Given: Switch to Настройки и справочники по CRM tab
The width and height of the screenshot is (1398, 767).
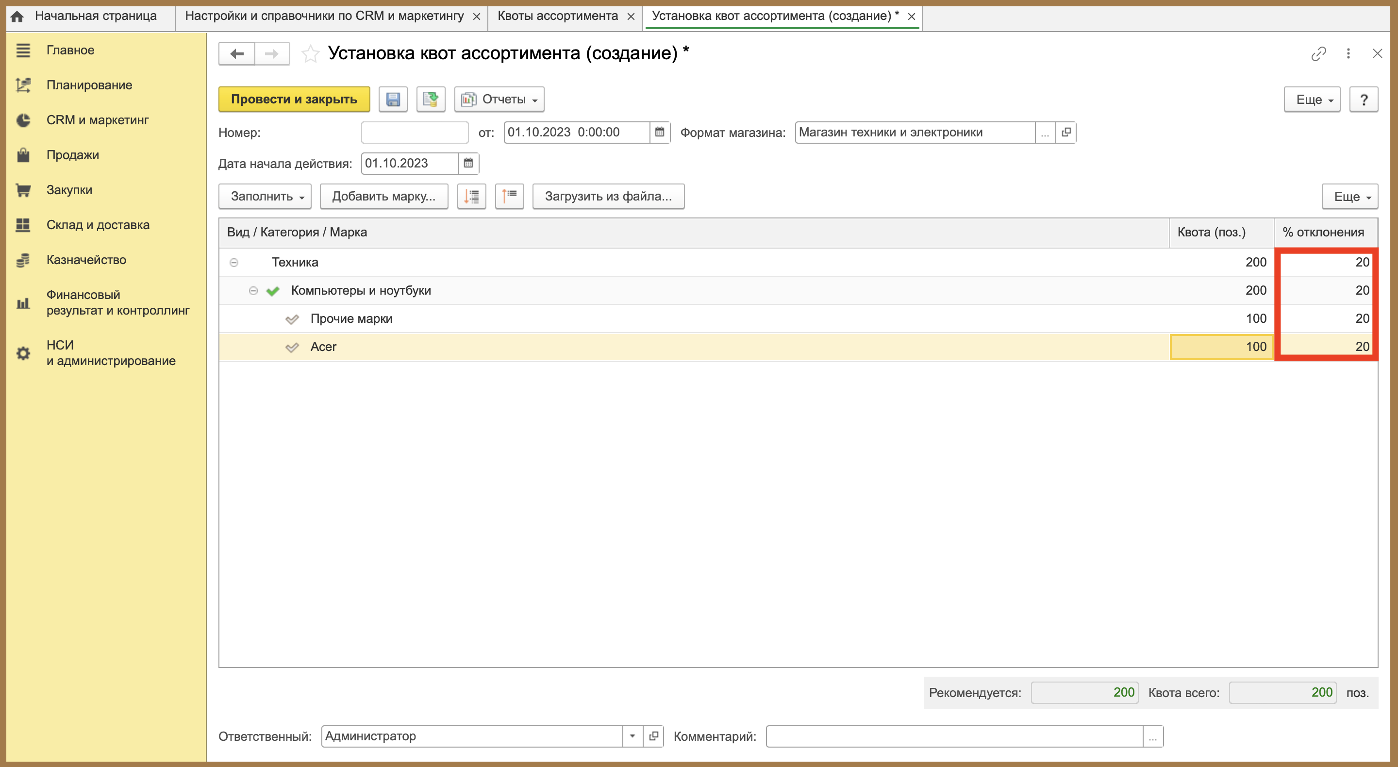Looking at the screenshot, I should [324, 17].
